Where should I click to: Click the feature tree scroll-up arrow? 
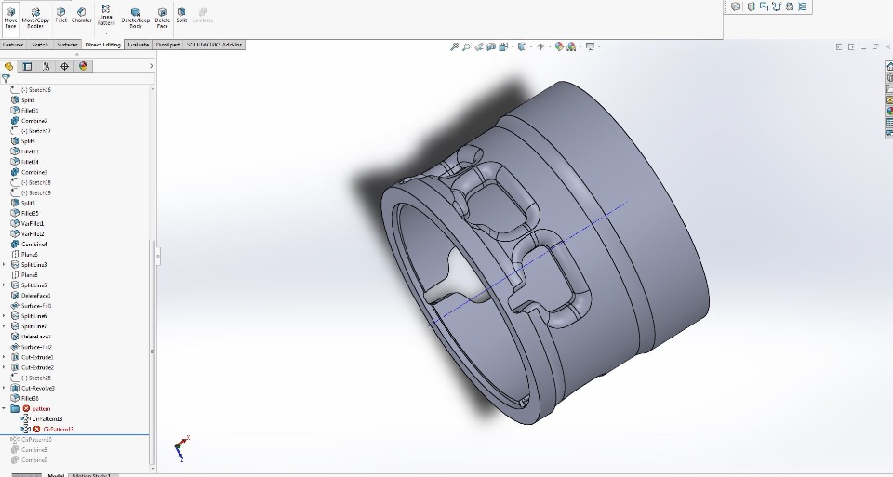(153, 88)
